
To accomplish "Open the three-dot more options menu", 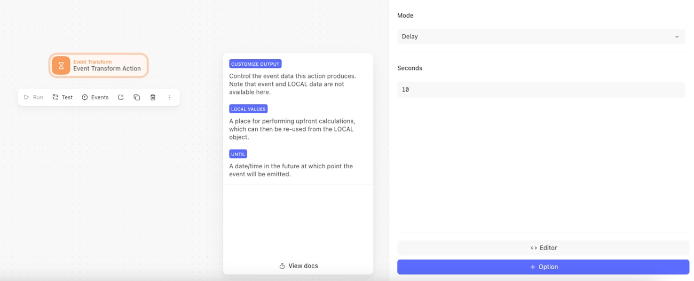I will coord(170,97).
